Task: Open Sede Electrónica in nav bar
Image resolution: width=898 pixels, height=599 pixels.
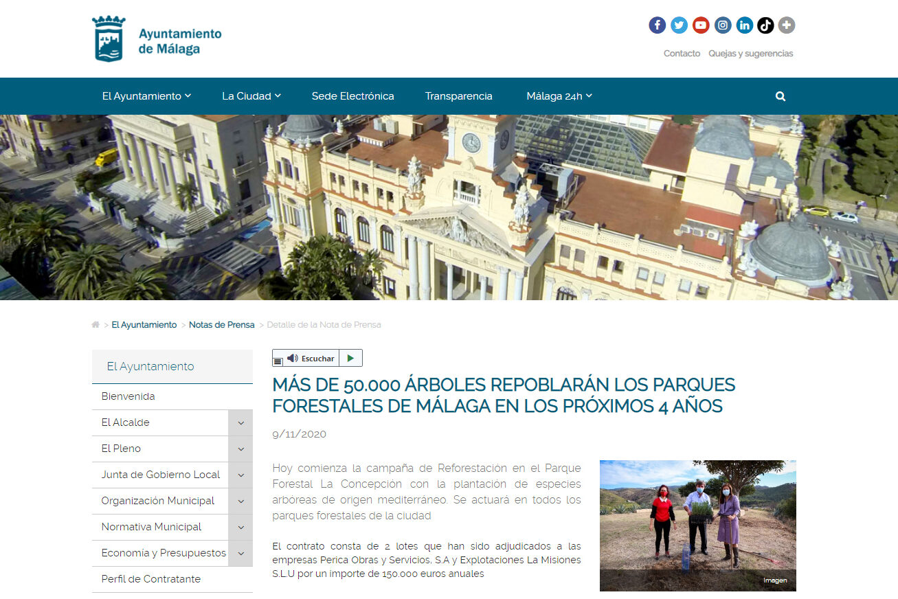Action: (353, 96)
